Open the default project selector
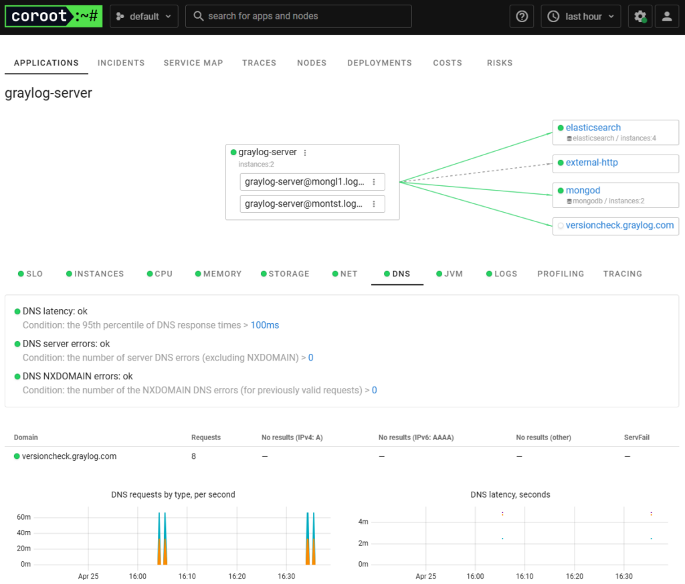Screen dimensions: 685x584 tap(144, 16)
